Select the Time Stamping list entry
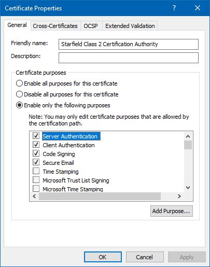Viewport: 210px width, 267px height. [61, 172]
